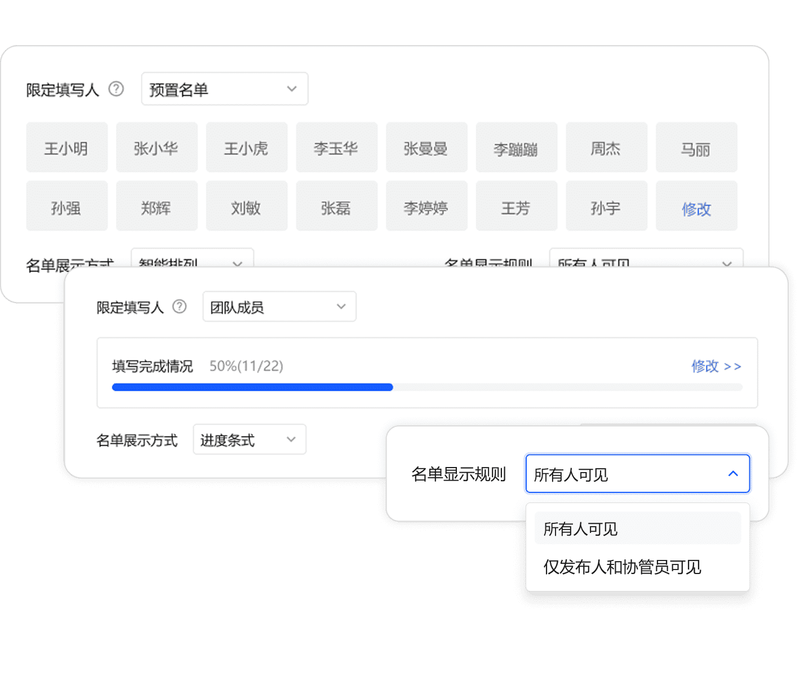Select the name tag 马丽
The width and height of the screenshot is (800, 676).
696,148
